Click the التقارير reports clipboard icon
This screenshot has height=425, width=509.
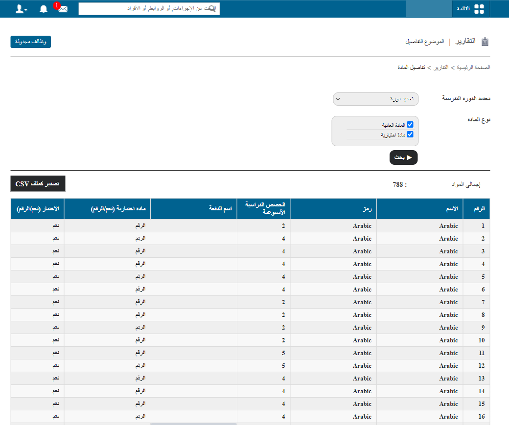coord(485,42)
